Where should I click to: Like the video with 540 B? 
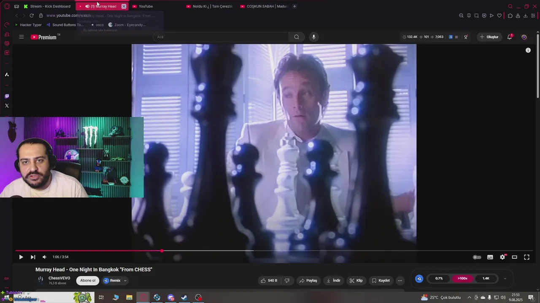269,281
